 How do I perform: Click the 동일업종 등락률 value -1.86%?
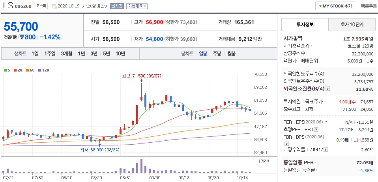(x=366, y=170)
